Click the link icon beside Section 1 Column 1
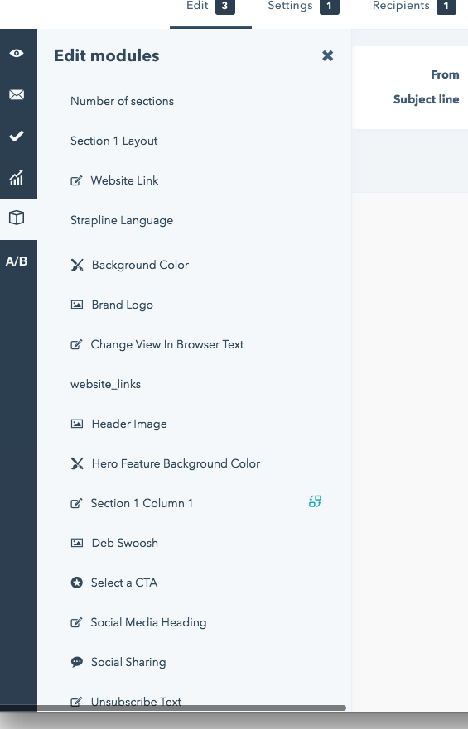This screenshot has height=729, width=468. coord(315,501)
